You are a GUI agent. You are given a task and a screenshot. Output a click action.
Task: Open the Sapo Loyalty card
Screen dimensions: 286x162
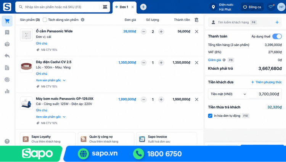click(x=48, y=139)
